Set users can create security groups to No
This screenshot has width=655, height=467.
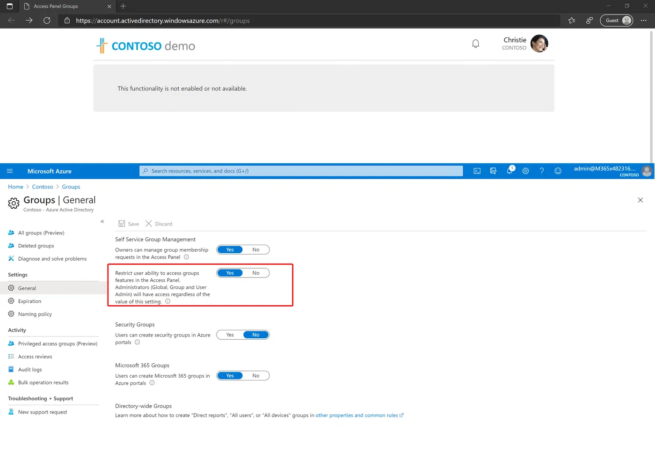point(256,335)
